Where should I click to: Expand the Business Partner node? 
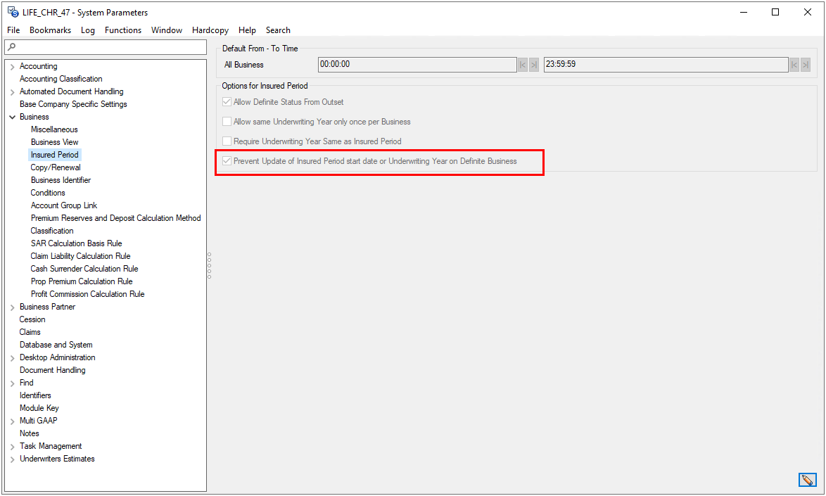click(x=13, y=307)
